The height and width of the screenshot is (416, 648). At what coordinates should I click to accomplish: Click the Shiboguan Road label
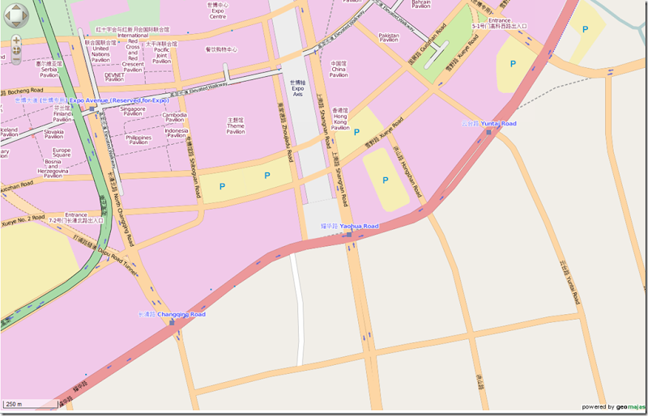tap(194, 168)
